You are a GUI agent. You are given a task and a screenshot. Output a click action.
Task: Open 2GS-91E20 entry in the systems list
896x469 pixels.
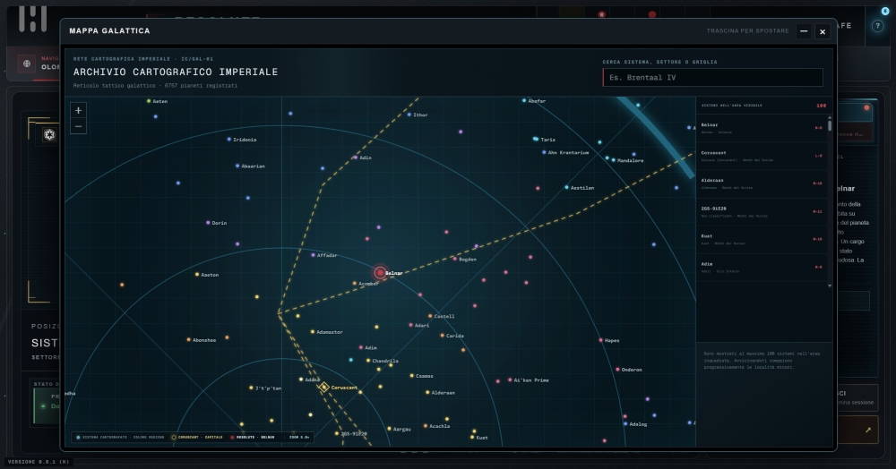tap(762, 212)
